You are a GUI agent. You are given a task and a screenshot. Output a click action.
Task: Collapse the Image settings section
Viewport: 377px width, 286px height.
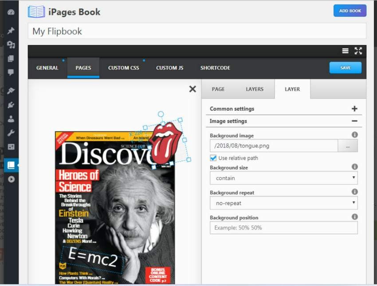click(x=354, y=121)
